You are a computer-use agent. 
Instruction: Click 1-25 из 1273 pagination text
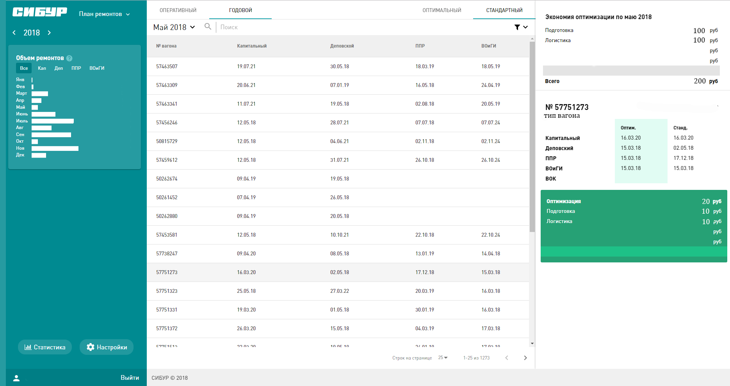click(x=476, y=358)
